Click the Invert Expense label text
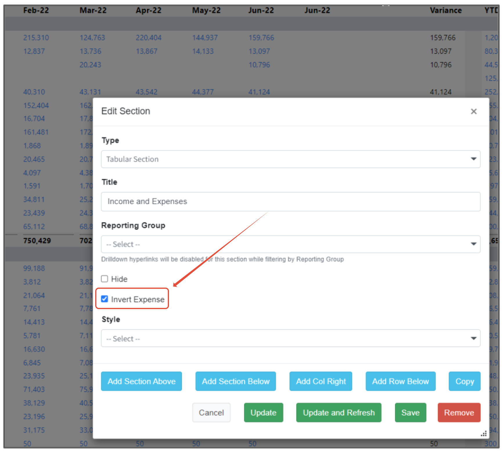 point(138,299)
